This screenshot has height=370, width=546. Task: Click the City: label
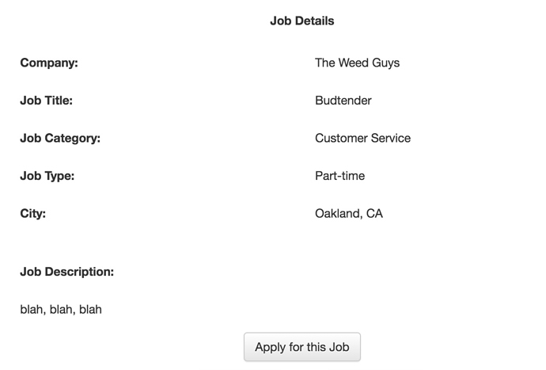tap(32, 213)
